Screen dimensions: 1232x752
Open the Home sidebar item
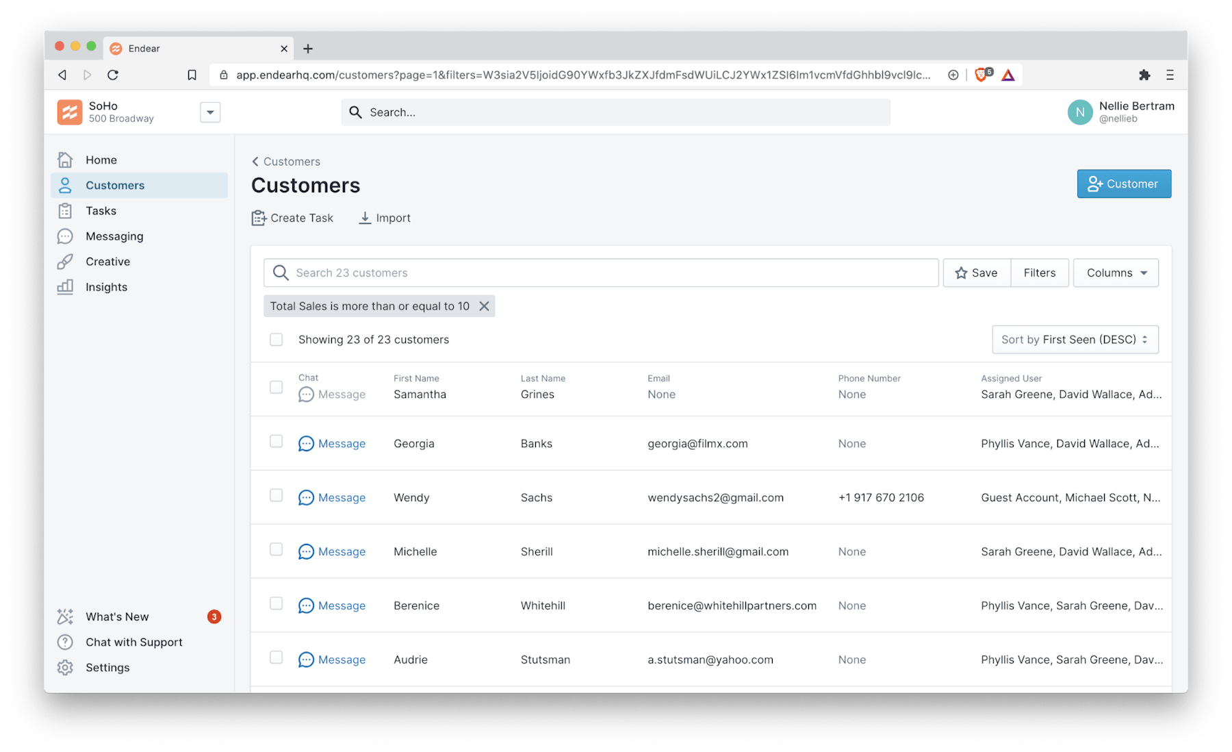coord(139,160)
